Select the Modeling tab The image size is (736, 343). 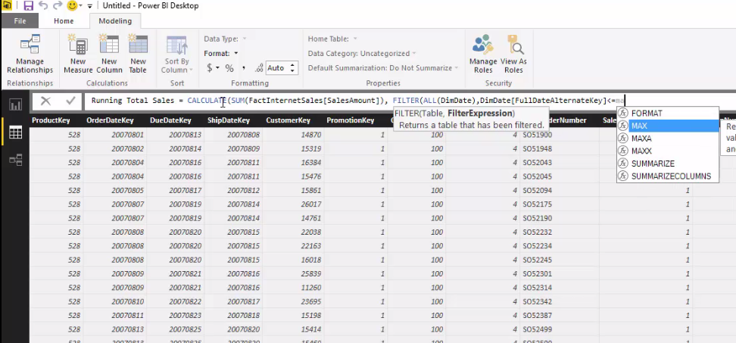115,21
